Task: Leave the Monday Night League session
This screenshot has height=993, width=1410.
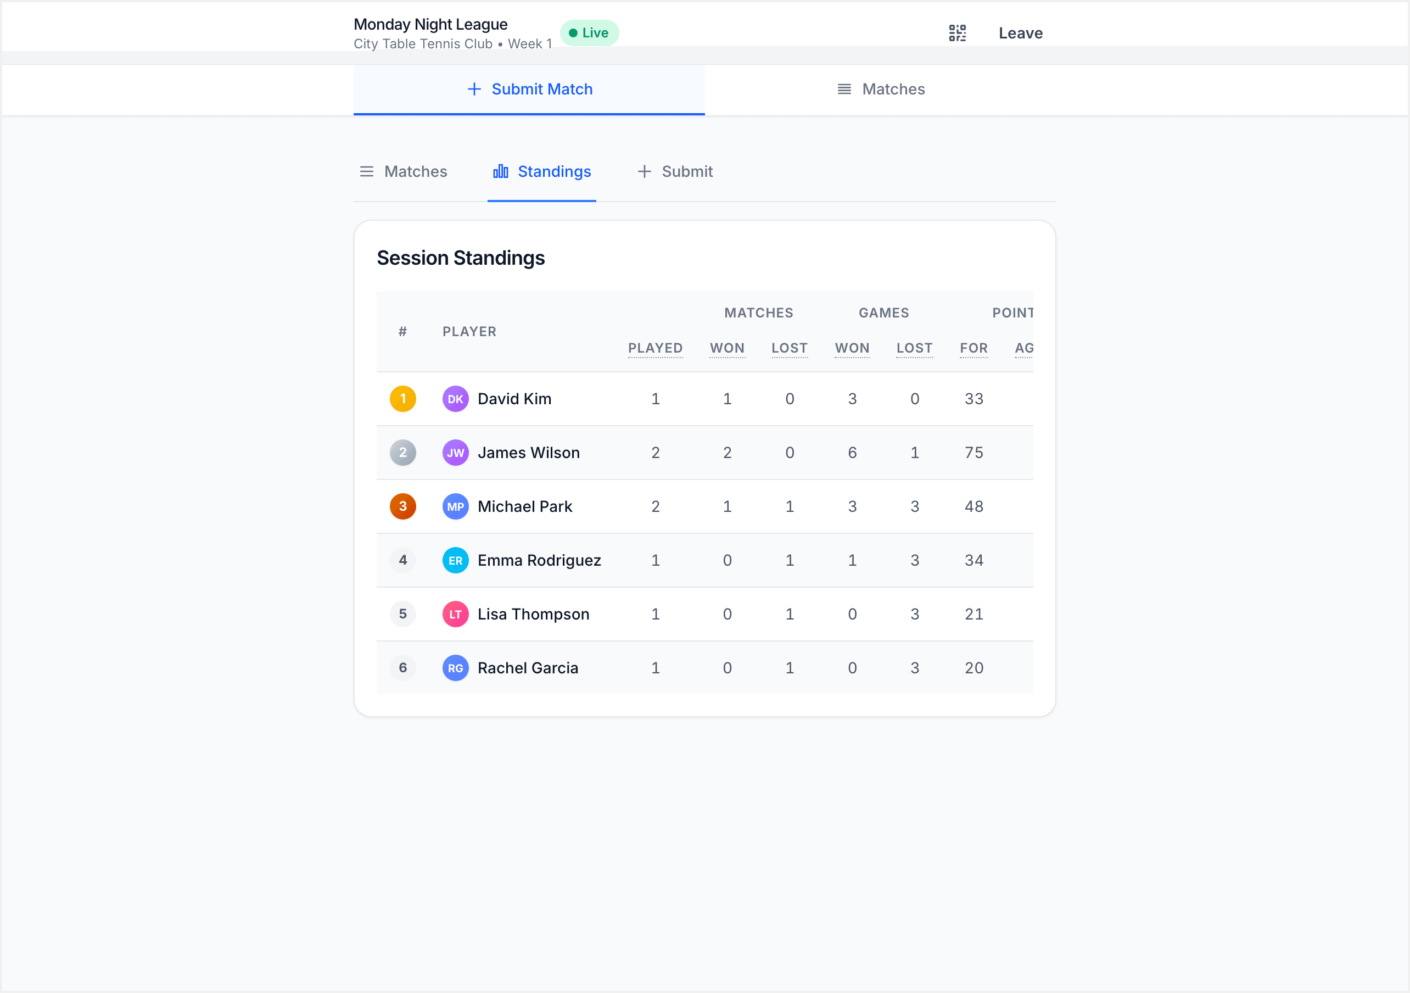Action: pyautogui.click(x=1021, y=33)
